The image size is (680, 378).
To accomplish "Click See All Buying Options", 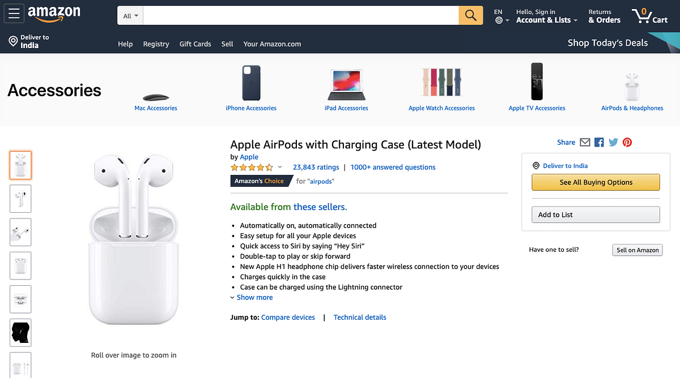I will click(x=596, y=182).
